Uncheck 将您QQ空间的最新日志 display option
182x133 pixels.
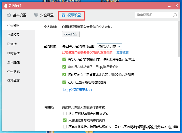[64, 59]
